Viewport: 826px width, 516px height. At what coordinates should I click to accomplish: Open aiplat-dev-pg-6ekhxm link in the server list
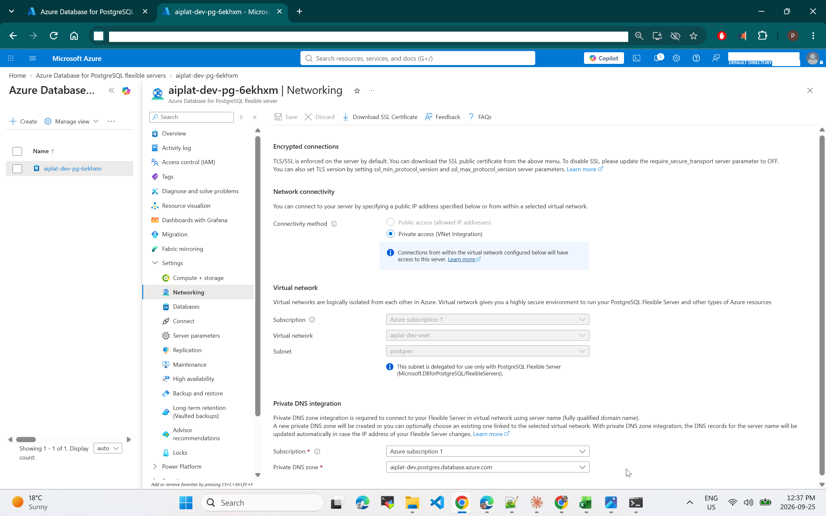coord(72,169)
